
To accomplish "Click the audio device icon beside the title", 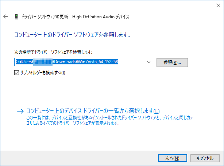I will coord(16,16).
